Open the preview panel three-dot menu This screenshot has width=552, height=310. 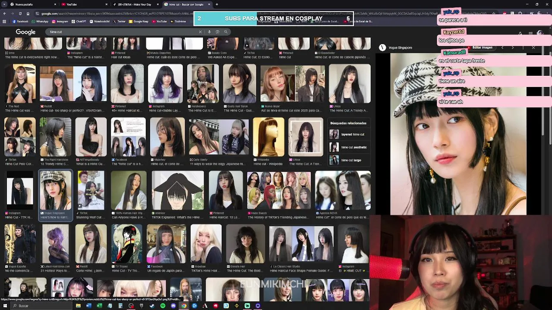523,47
